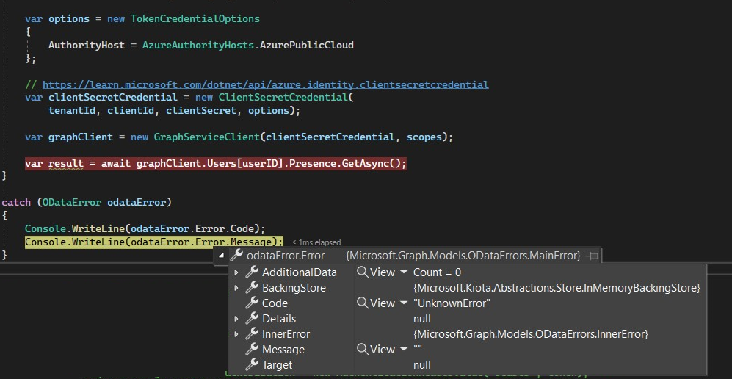The image size is (732, 379).
Task: Open View dropdown arrow beside Code
Action: click(404, 303)
